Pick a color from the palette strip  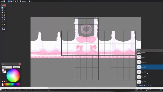11,84
